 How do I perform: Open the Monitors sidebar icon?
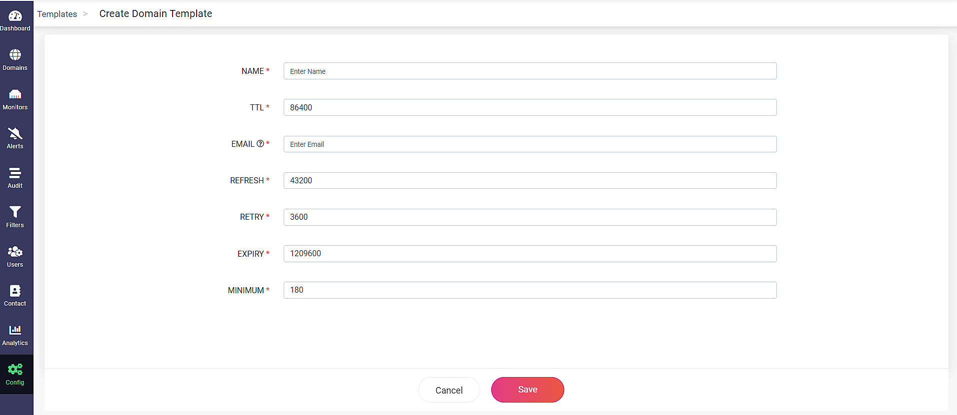click(15, 94)
